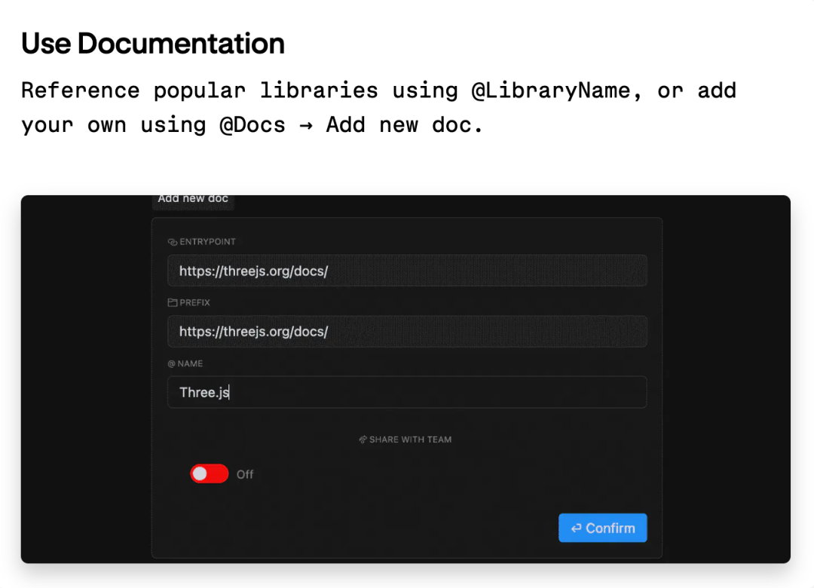The width and height of the screenshot is (814, 588).
Task: Click the Share With Team icon
Action: click(x=363, y=439)
